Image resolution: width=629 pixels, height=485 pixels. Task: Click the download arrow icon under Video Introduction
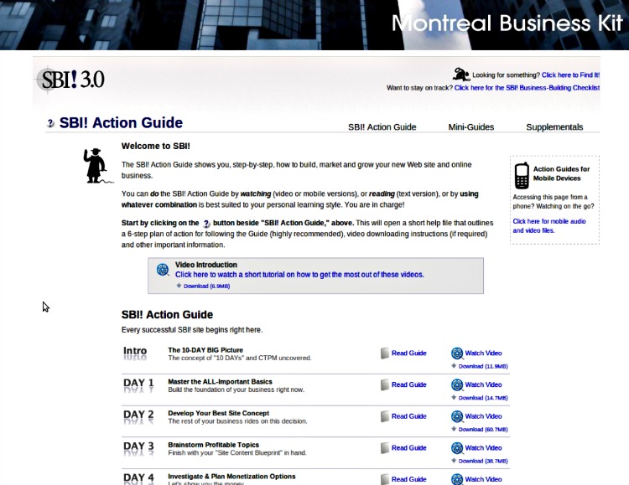point(179,286)
